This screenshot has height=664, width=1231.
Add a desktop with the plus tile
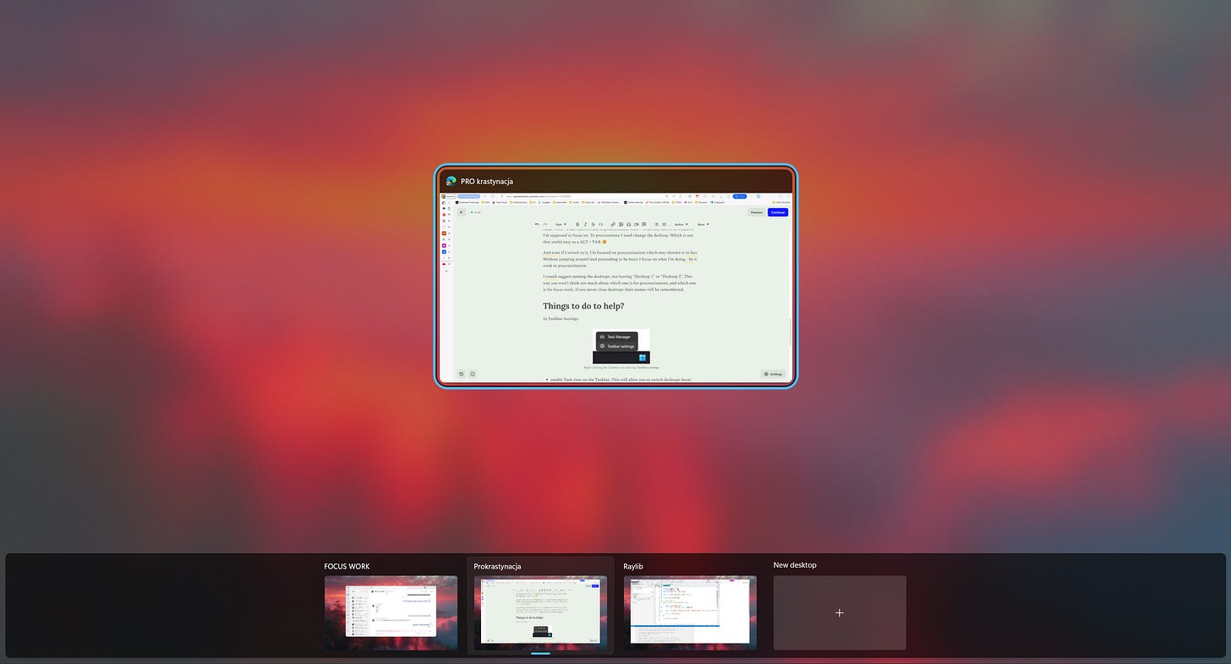click(x=840, y=612)
